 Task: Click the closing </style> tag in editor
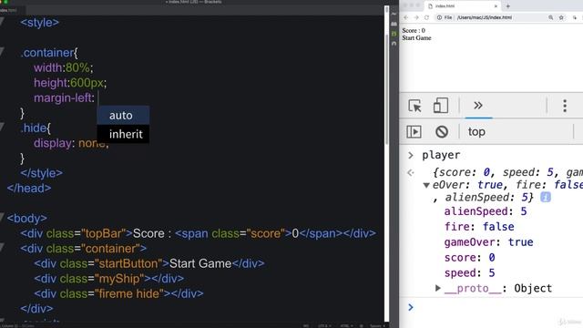41,173
